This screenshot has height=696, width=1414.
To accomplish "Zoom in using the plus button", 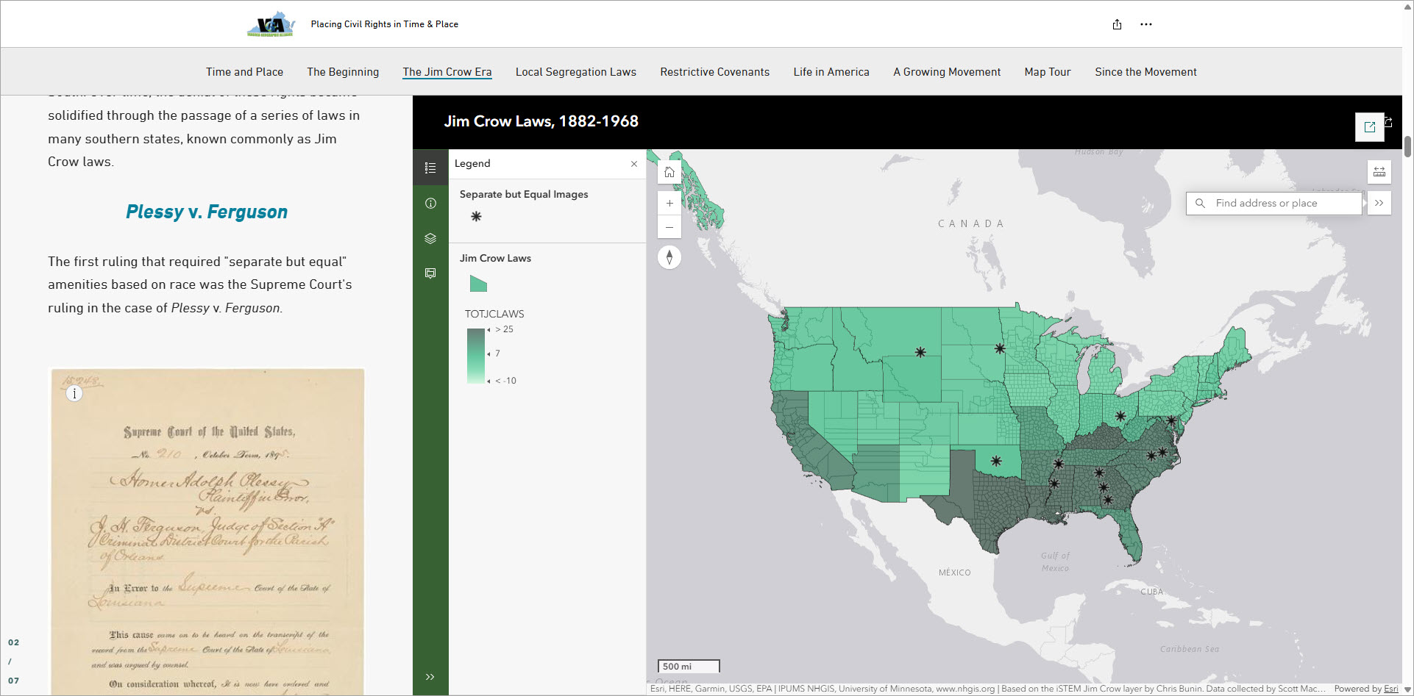I will click(x=669, y=203).
